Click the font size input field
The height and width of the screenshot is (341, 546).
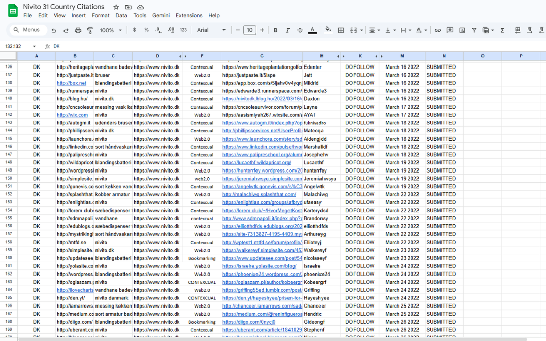(249, 30)
